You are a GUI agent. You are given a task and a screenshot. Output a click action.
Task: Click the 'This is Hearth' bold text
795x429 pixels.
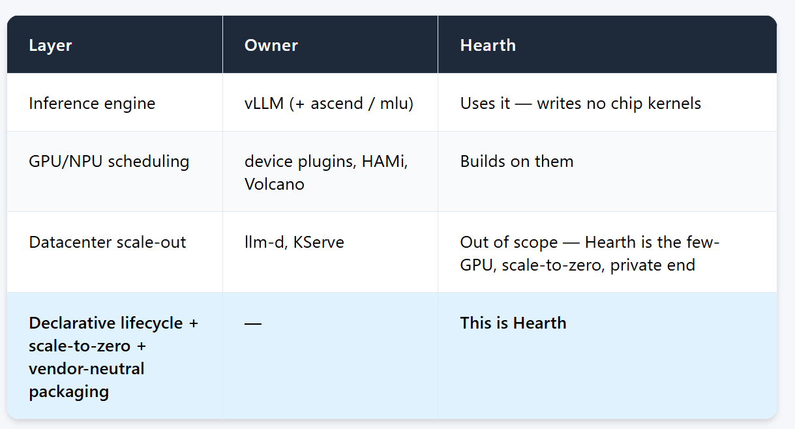point(513,323)
